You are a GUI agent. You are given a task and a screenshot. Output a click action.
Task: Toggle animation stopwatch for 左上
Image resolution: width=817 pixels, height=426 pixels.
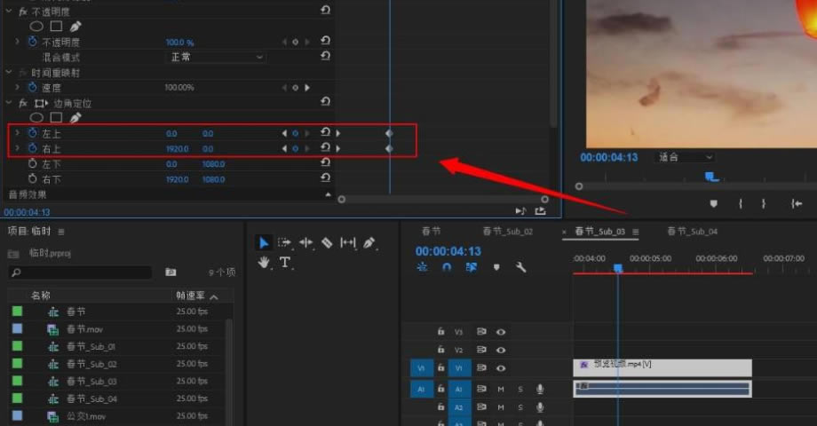coord(32,133)
